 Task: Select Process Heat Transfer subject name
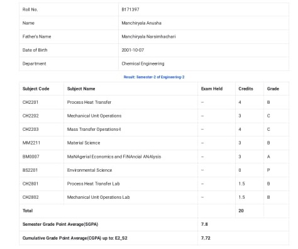tap(89, 102)
